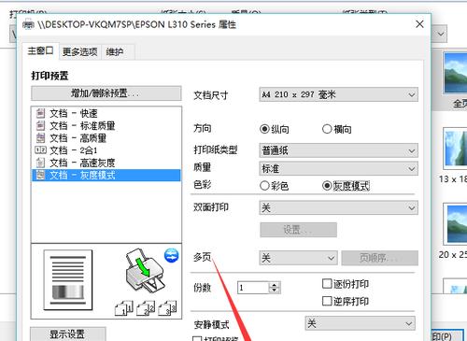The width and height of the screenshot is (467, 341).
Task: Click the printer icon in the title bar
Action: [28, 24]
